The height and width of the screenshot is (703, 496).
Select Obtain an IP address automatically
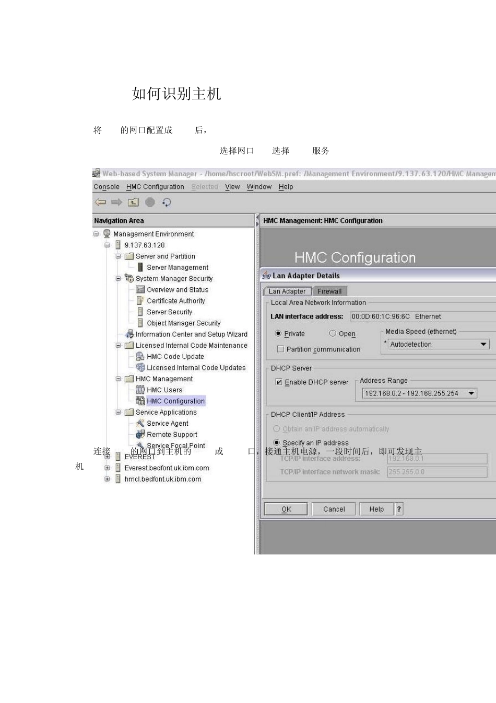pos(277,428)
